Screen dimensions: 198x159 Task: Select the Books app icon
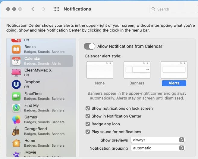point(16,49)
